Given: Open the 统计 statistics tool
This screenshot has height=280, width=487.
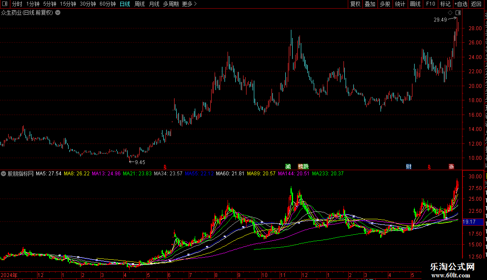Looking at the screenshot, I should pyautogui.click(x=400, y=4).
